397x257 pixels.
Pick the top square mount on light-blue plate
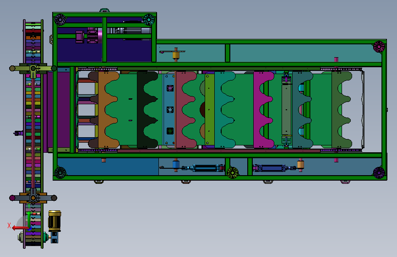pyautogui.click(x=170, y=88)
